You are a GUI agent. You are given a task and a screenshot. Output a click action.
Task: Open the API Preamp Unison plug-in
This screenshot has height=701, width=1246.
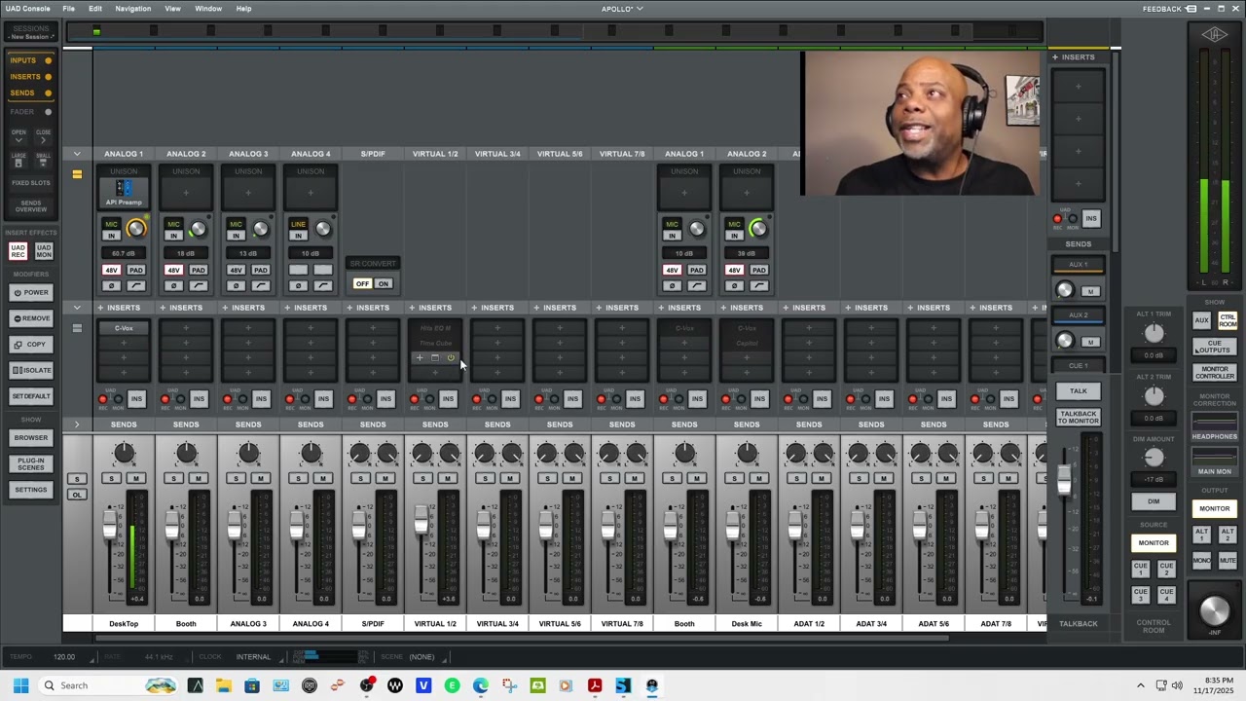point(124,192)
